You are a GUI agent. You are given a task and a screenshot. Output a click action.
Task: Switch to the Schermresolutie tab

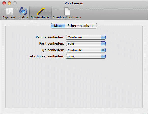point(81,26)
